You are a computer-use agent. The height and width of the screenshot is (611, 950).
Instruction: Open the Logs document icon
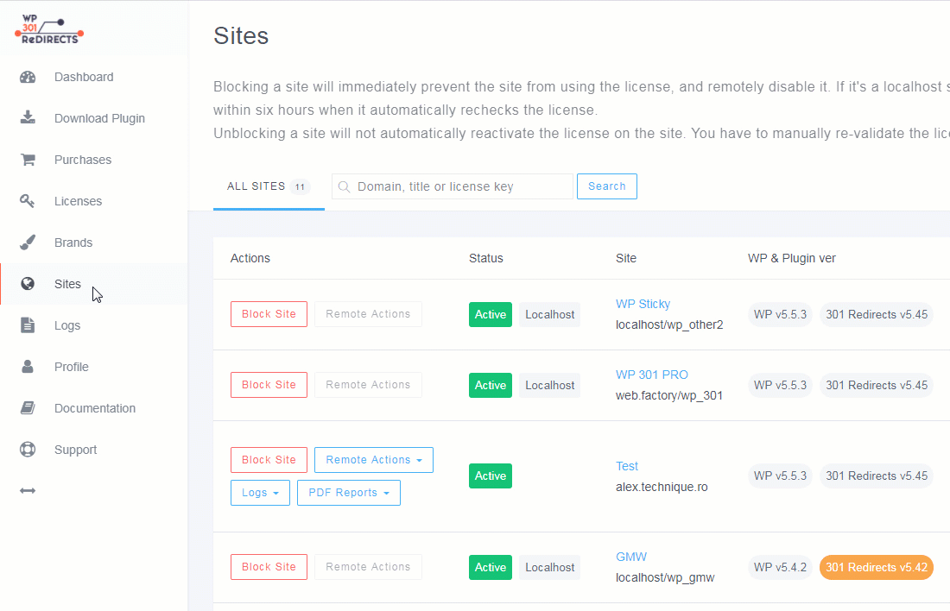[28, 325]
